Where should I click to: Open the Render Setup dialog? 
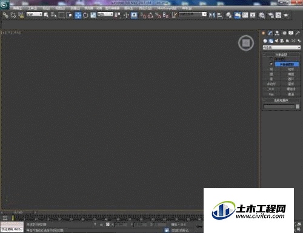271,15
